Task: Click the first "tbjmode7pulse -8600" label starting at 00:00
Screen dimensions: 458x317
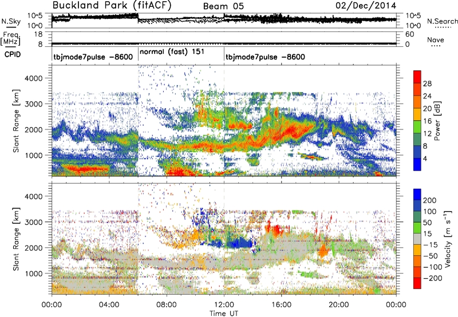Action: (93, 57)
